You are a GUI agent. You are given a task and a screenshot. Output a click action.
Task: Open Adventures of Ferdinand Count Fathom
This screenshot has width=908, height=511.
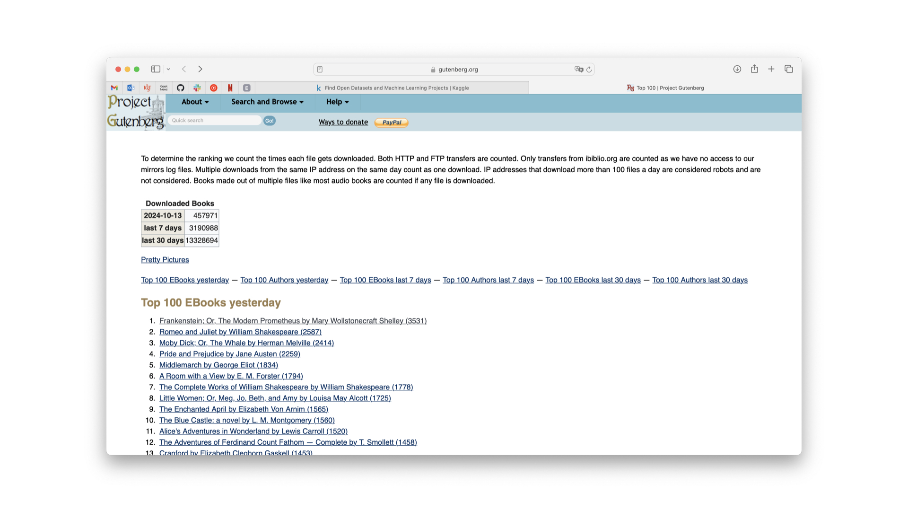tap(288, 442)
